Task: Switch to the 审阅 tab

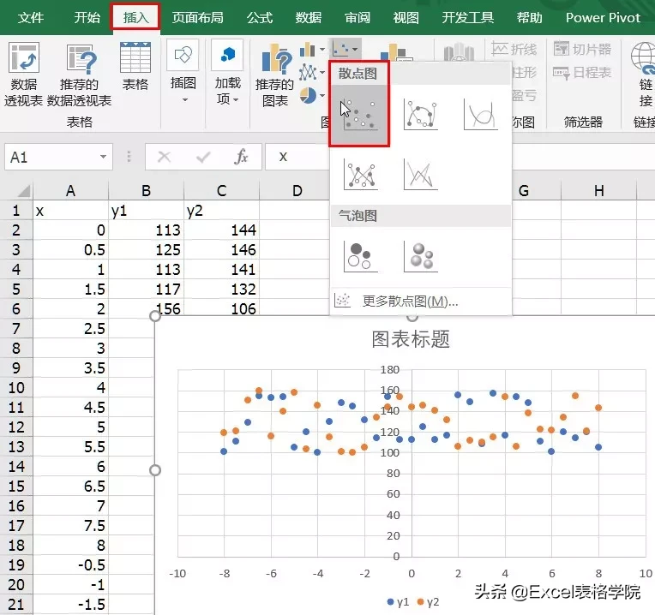Action: click(x=358, y=17)
